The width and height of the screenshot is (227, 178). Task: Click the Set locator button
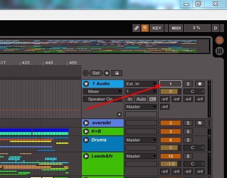[96, 73]
